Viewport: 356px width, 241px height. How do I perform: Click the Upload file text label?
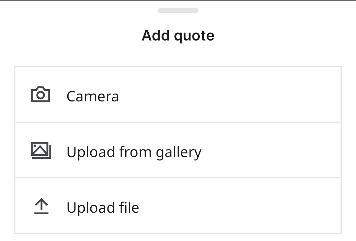(x=103, y=207)
